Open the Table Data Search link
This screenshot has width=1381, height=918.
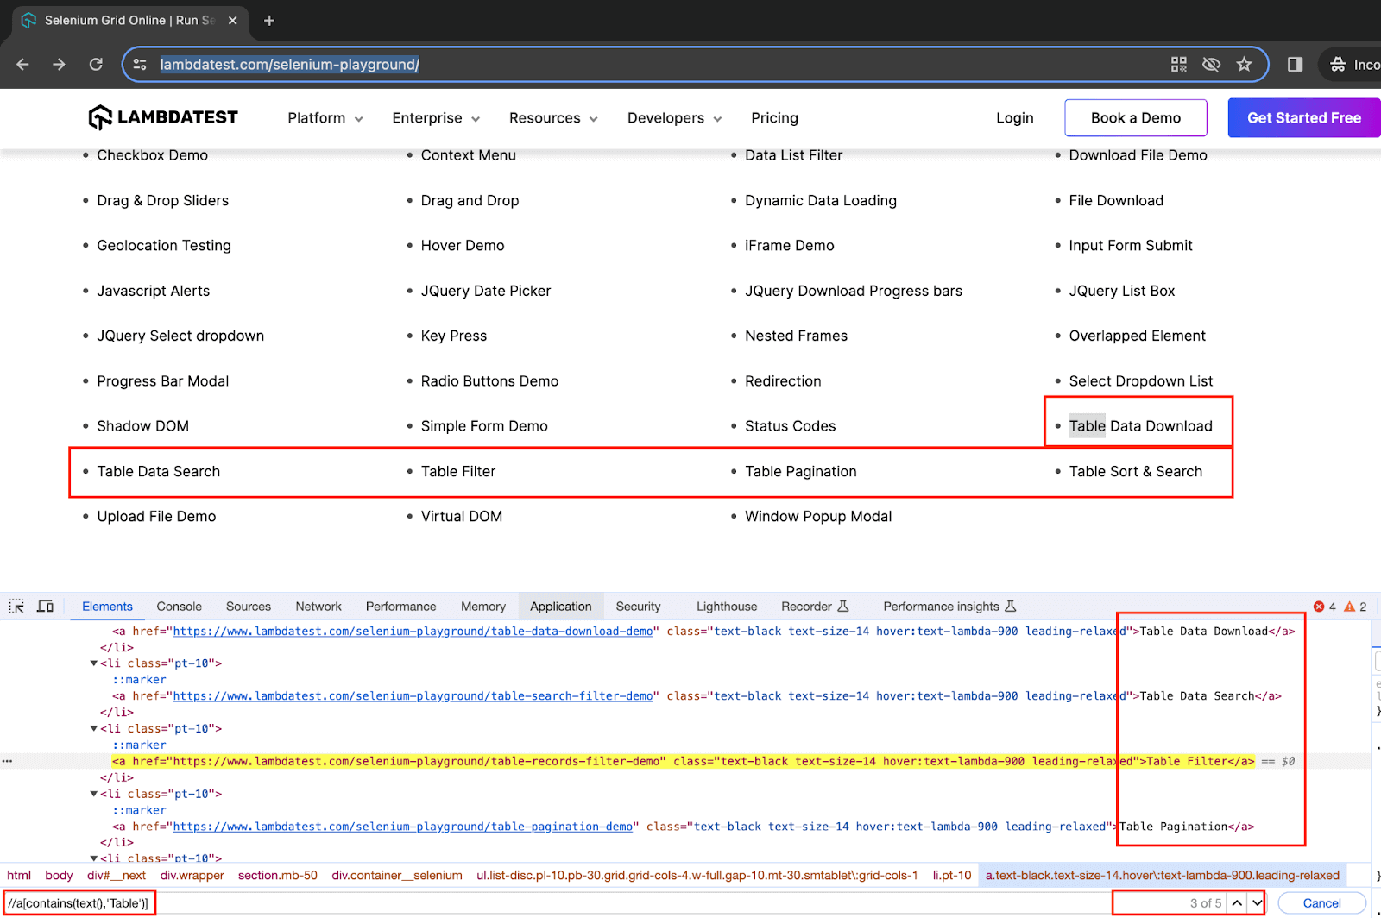(159, 471)
